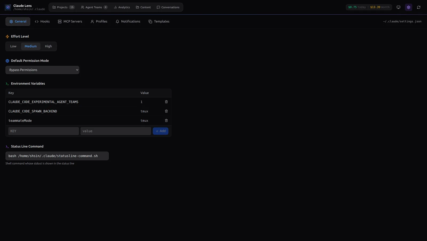Viewport: 427px width, 241px height.
Task: Select Medium effort level
Action: (31, 46)
